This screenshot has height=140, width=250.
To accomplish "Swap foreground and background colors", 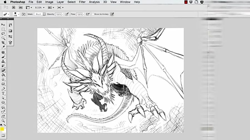I will [5, 125].
